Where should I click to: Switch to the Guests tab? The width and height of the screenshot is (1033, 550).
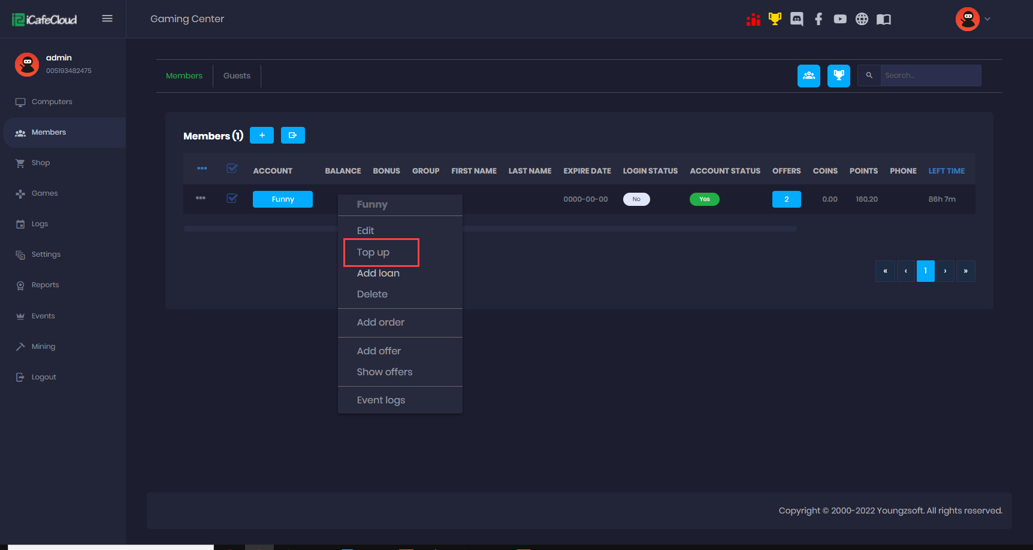pyautogui.click(x=237, y=76)
